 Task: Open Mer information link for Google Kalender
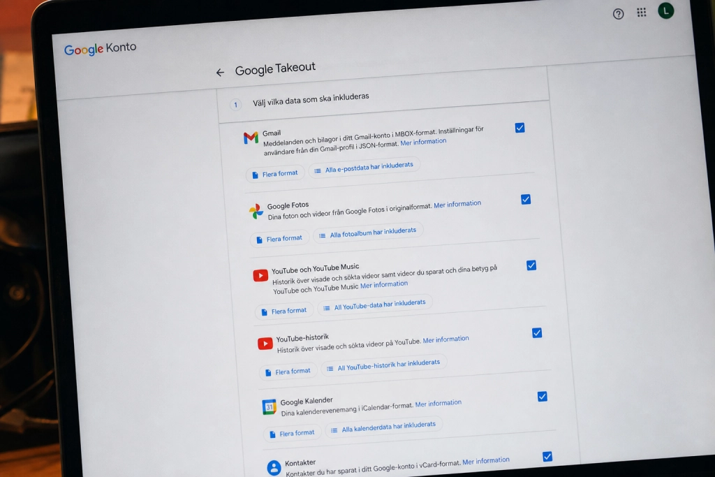438,404
